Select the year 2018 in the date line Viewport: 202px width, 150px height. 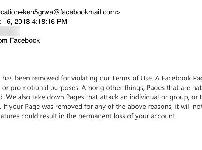[x=22, y=22]
